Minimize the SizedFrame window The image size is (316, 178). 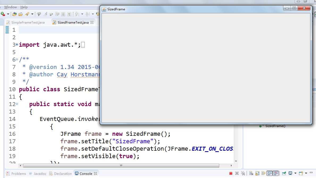tap(287, 8)
